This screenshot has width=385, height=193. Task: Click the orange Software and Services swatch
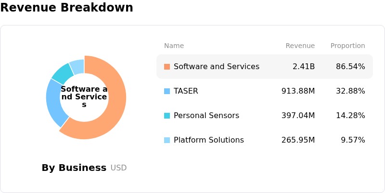click(x=167, y=67)
